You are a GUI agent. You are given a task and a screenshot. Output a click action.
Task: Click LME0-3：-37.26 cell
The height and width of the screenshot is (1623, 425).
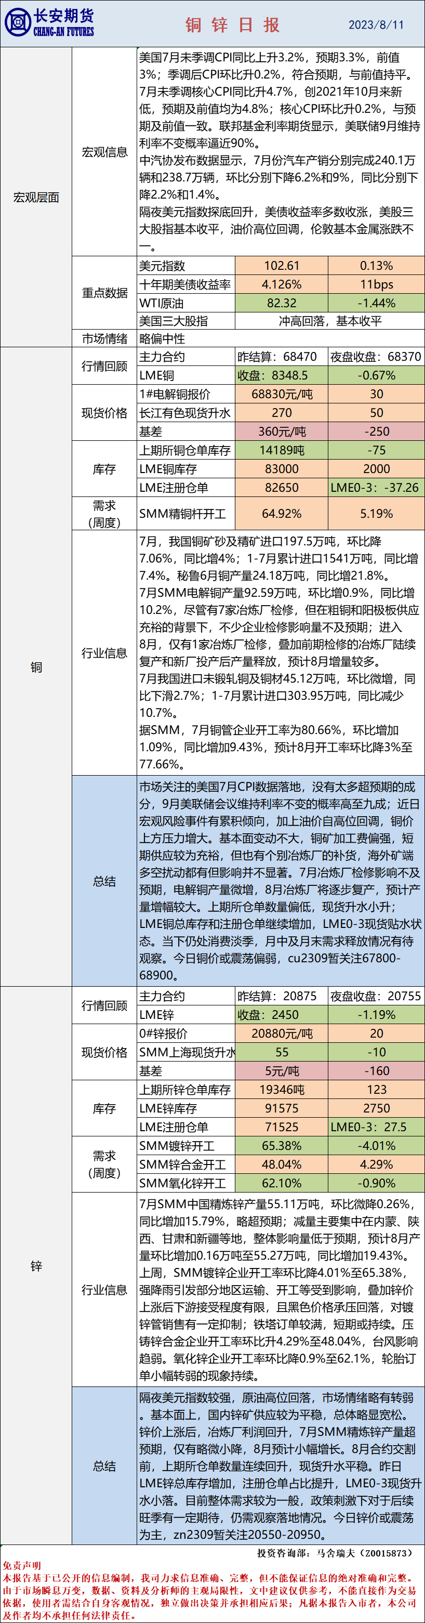[x=377, y=488]
